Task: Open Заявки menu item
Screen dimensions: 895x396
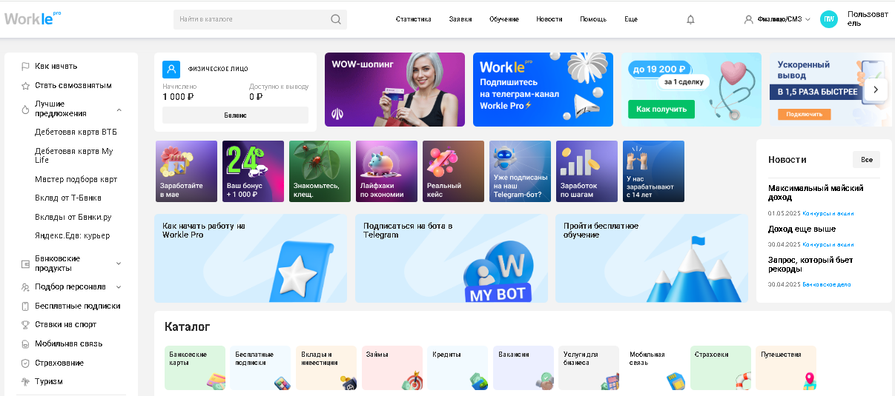Action: click(460, 19)
